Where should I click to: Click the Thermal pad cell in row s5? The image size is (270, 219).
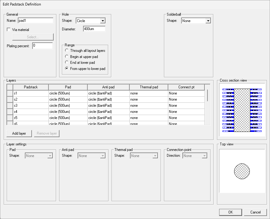coord(149,118)
